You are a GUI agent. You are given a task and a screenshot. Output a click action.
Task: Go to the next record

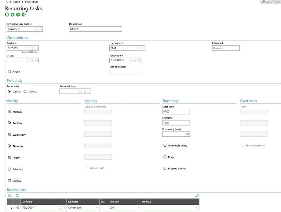click(x=18, y=14)
